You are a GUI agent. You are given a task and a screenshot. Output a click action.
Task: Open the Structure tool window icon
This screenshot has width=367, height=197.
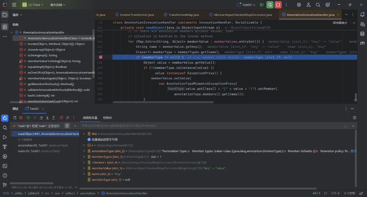5,27
